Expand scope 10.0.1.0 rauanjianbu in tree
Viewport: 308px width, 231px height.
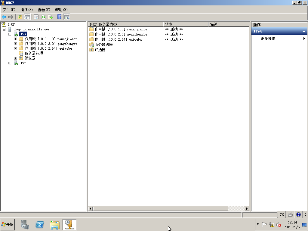16,39
